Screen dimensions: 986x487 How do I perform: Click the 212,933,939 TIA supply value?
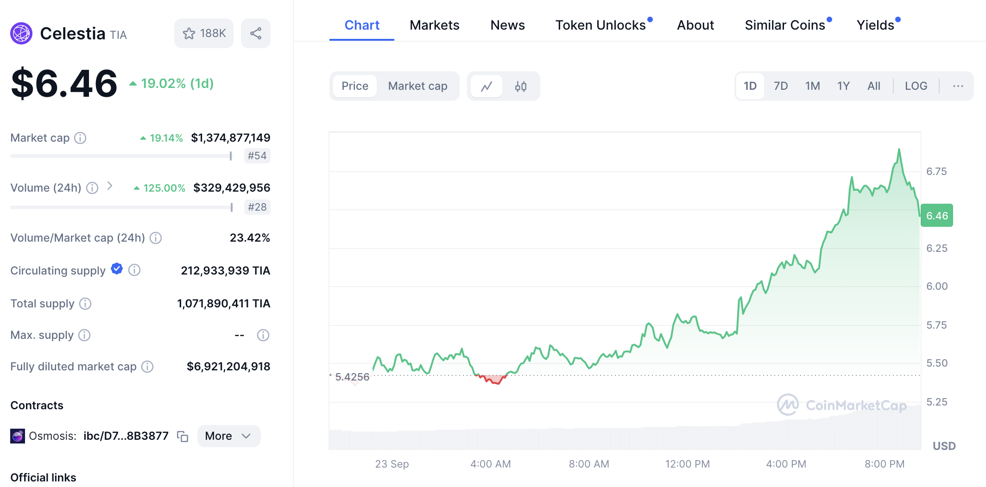pos(226,270)
